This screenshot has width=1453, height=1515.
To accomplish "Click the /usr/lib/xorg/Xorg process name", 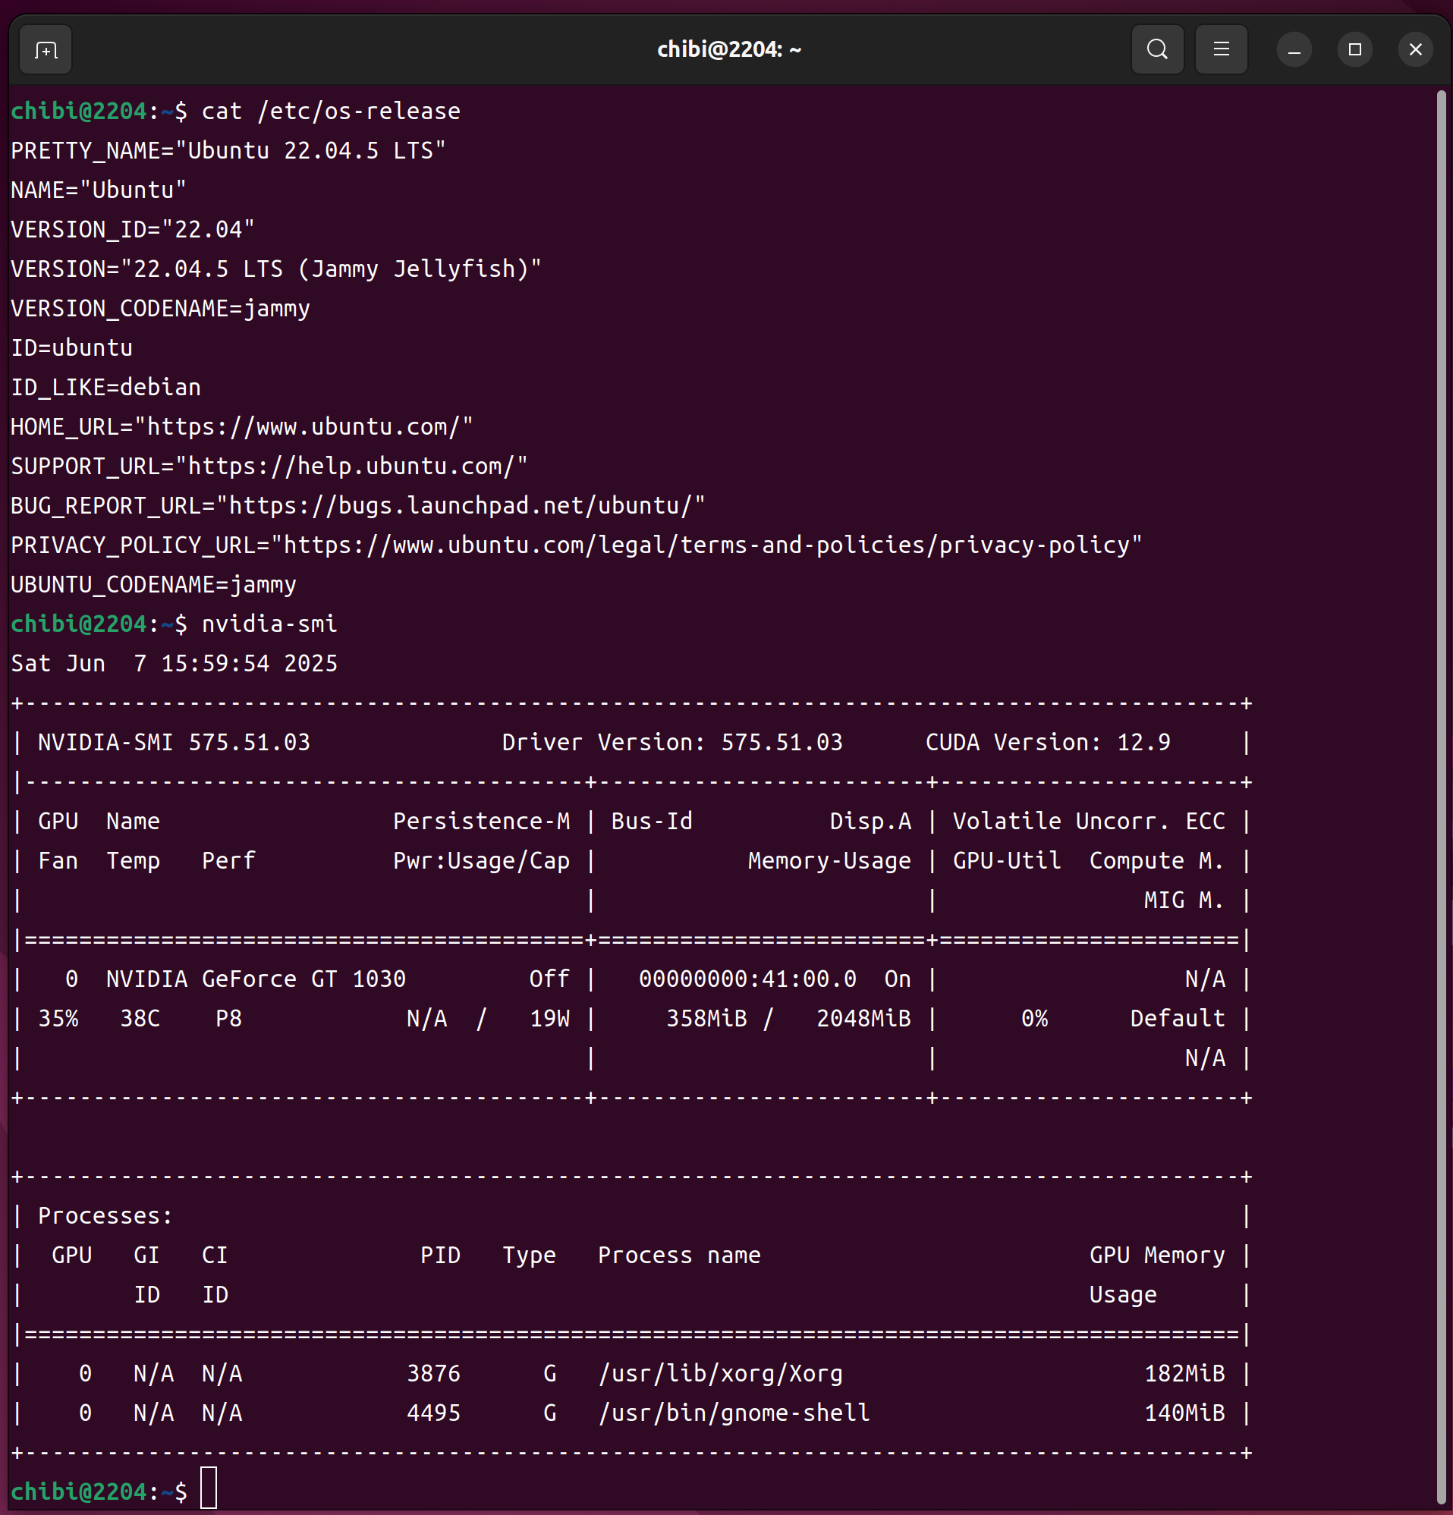I will click(x=720, y=1374).
